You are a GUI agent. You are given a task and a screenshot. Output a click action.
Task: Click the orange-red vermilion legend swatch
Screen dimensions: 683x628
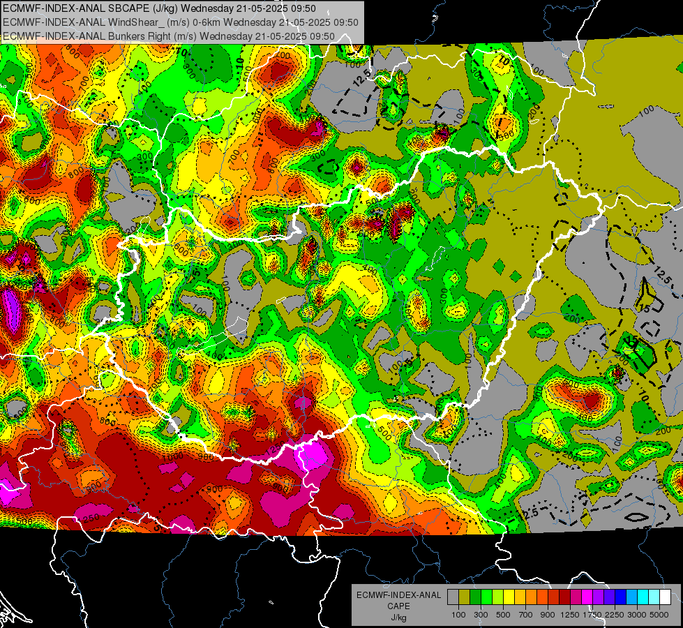[x=542, y=597]
